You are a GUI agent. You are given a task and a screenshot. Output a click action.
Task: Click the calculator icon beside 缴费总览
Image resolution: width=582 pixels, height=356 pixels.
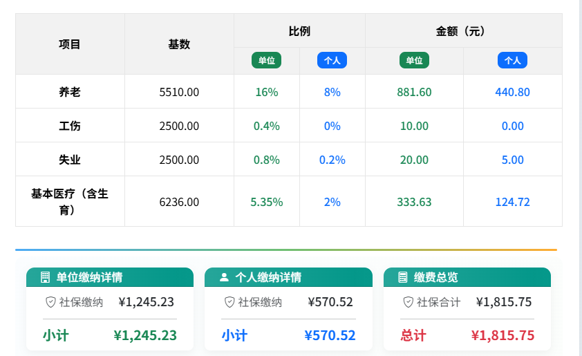(x=403, y=277)
